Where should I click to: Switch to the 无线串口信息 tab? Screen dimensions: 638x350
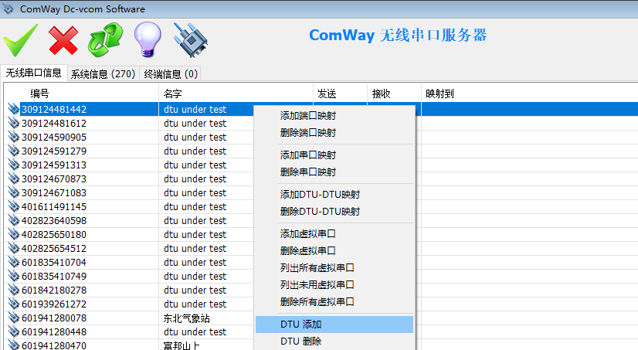click(x=34, y=73)
